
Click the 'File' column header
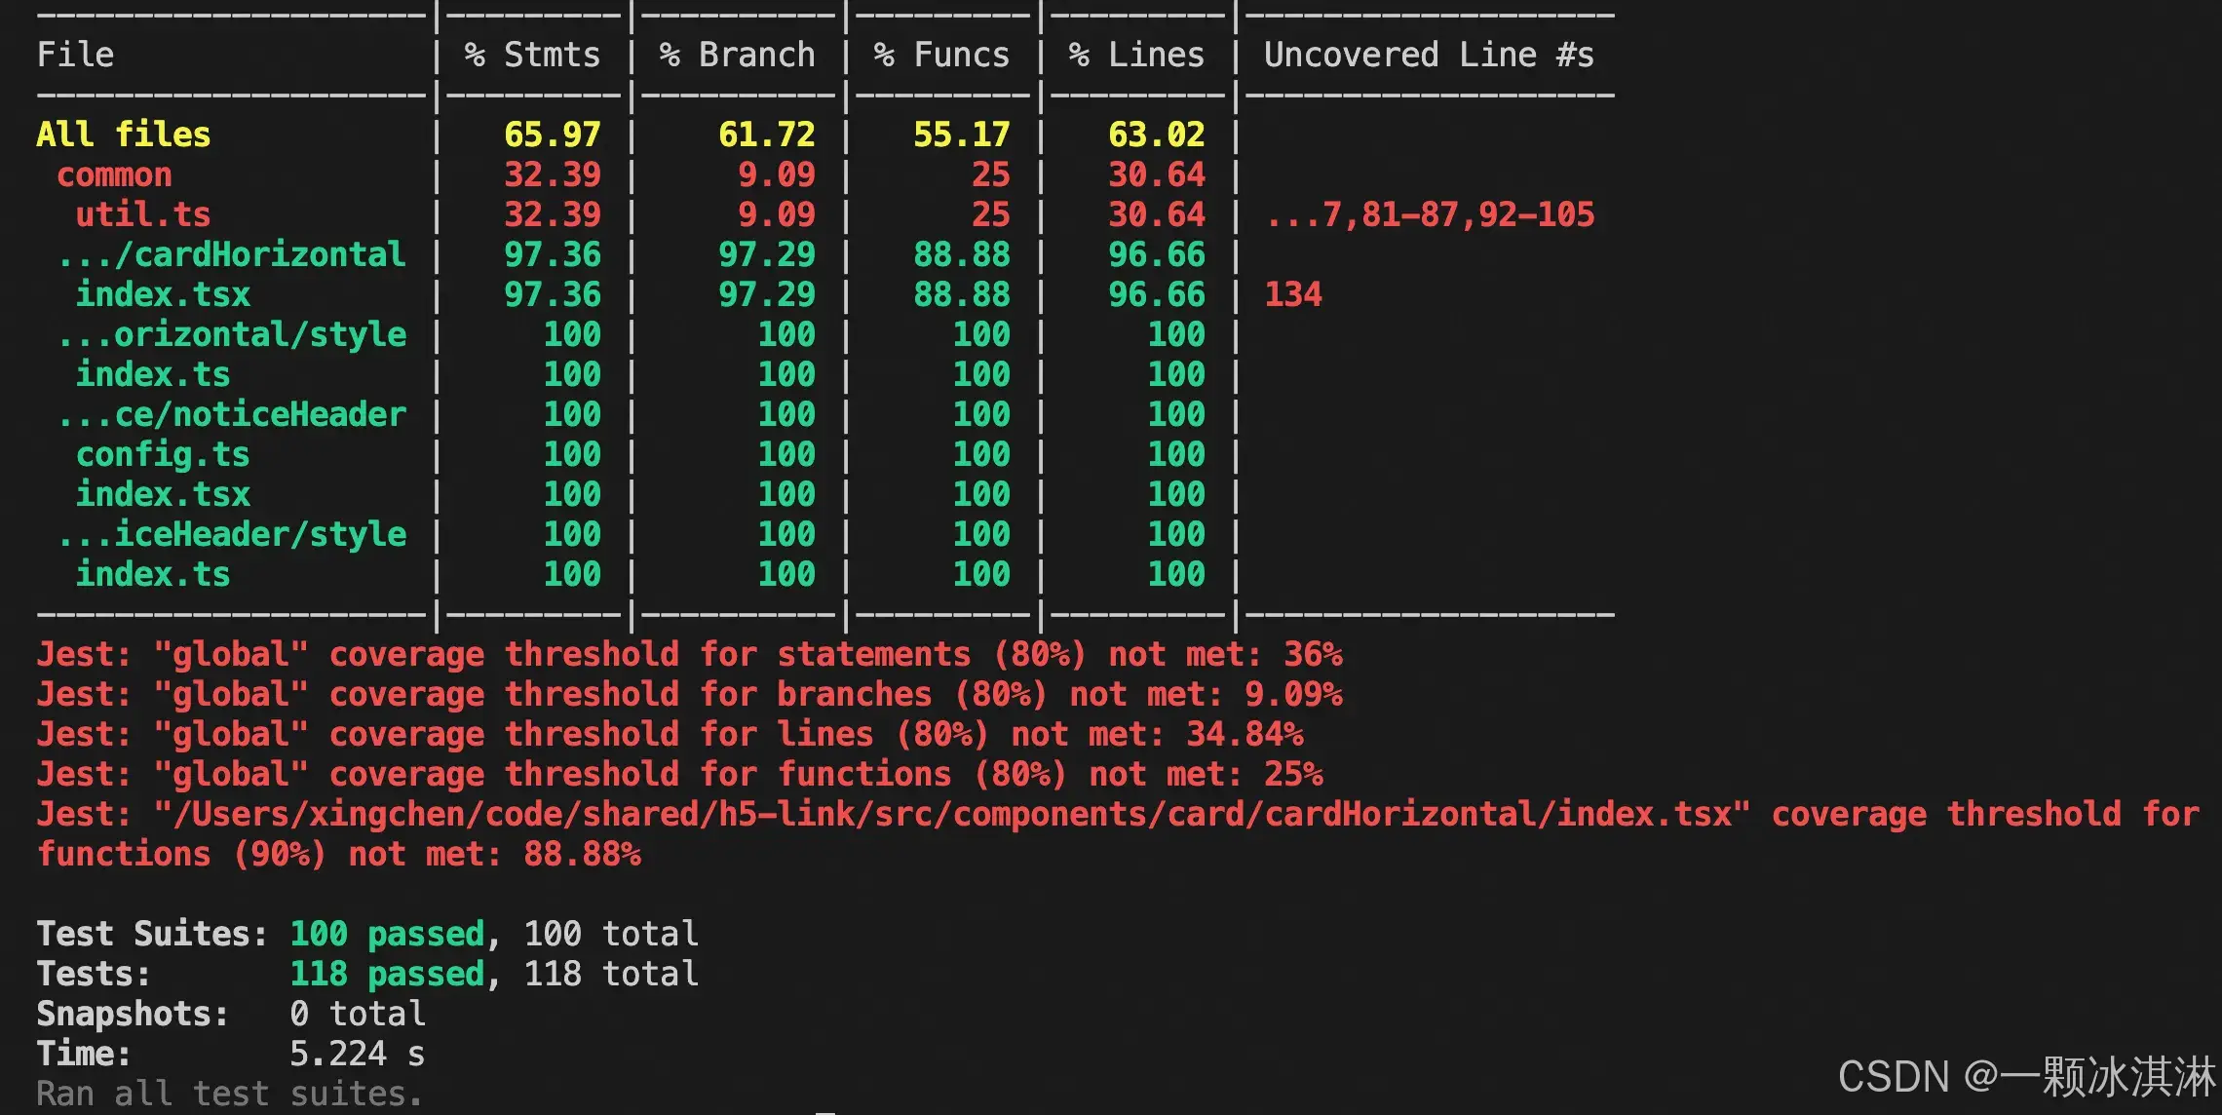[x=75, y=55]
